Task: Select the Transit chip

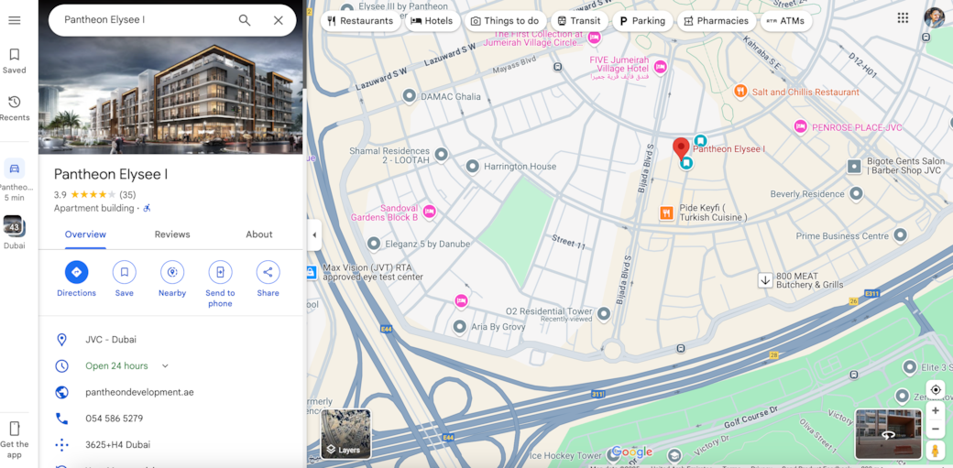Action: [x=579, y=21]
